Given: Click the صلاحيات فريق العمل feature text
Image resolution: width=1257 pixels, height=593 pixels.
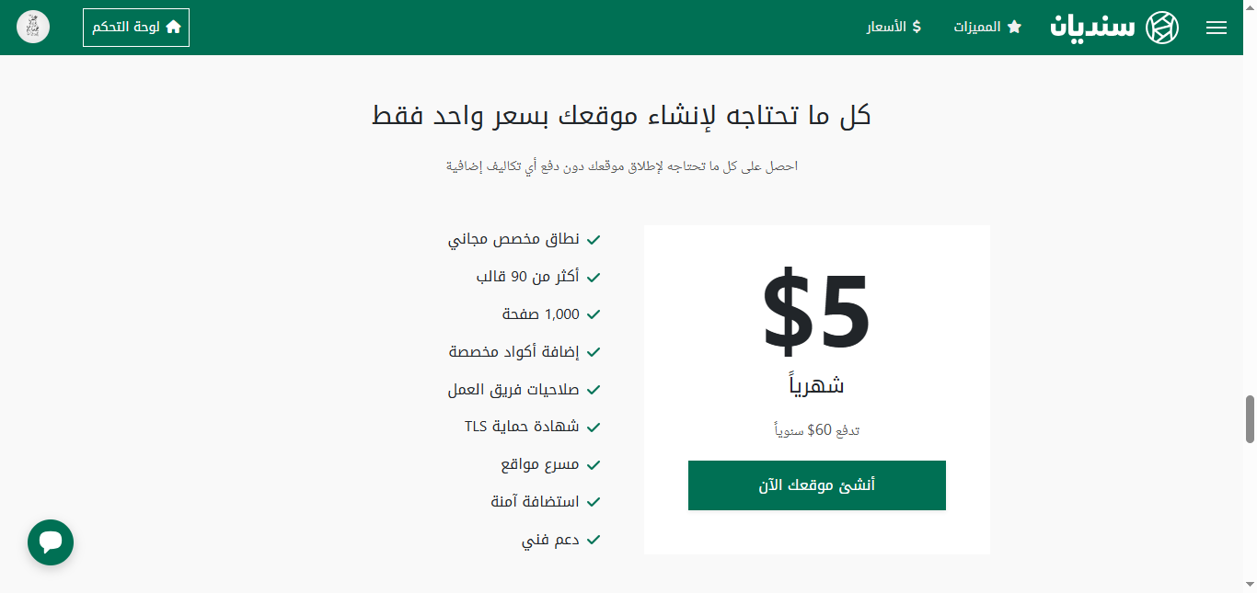Looking at the screenshot, I should click(513, 390).
